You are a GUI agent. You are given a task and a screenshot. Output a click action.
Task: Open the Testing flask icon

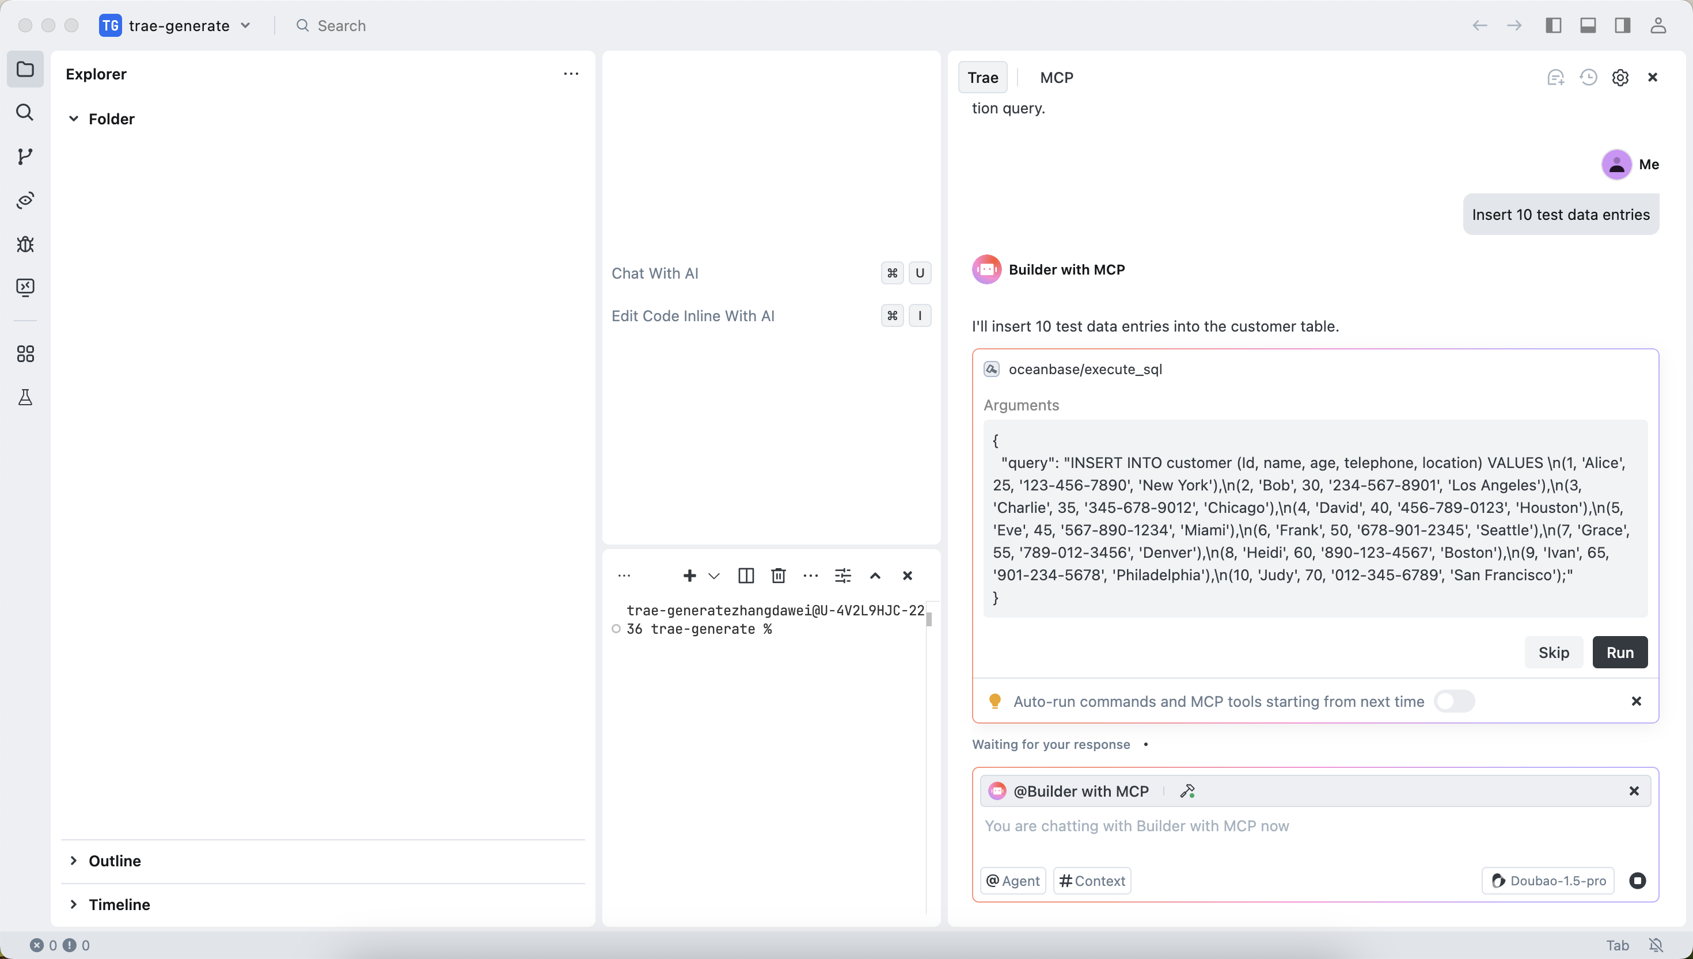25,398
